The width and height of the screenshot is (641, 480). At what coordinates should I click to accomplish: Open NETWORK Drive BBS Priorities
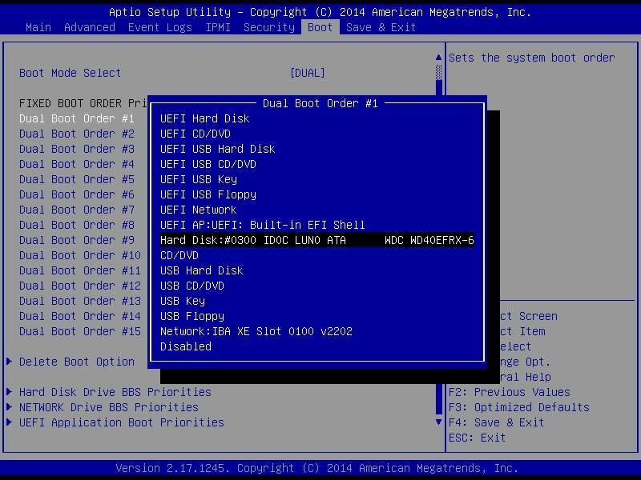tap(109, 407)
